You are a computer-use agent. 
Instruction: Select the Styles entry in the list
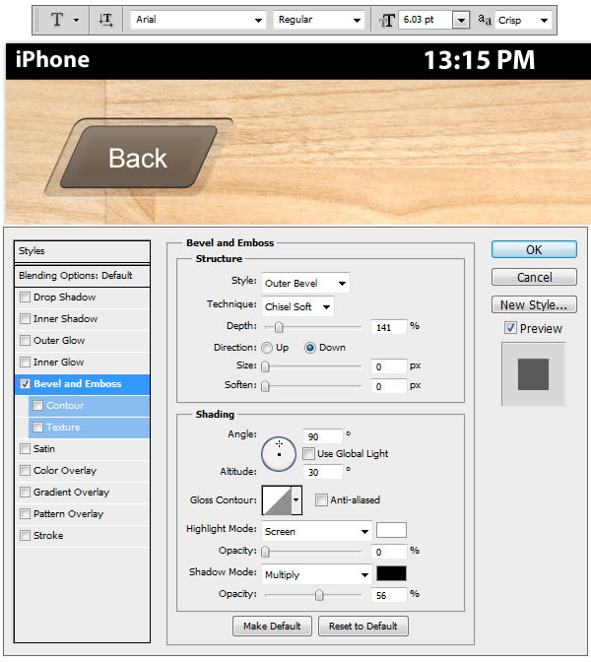click(x=82, y=251)
